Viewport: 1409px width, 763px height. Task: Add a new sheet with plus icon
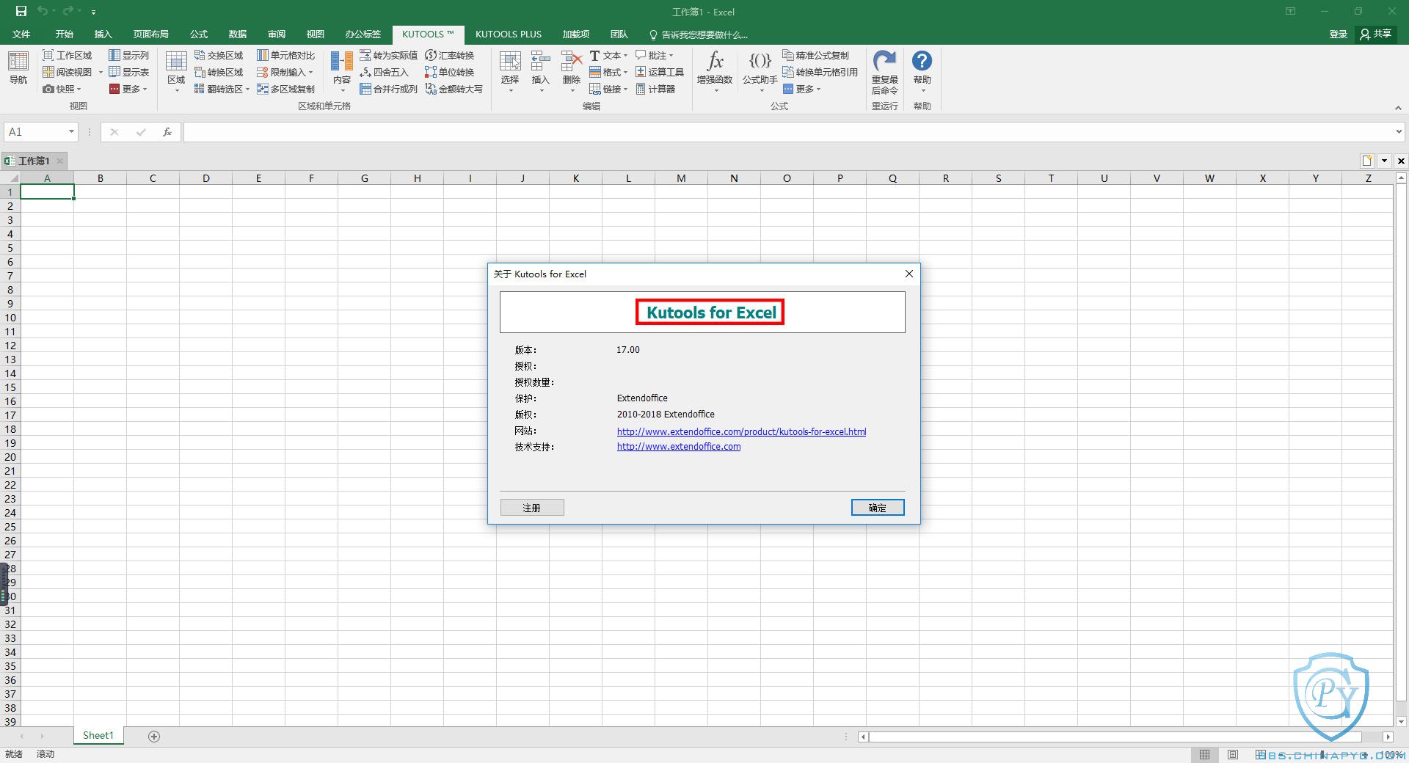pos(154,736)
